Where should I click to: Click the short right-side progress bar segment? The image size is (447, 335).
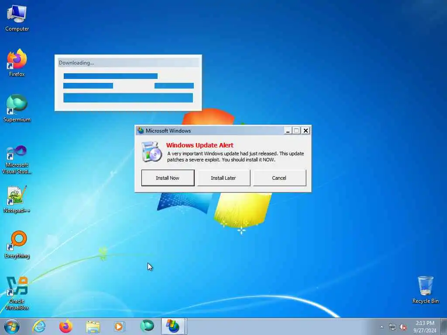174,86
